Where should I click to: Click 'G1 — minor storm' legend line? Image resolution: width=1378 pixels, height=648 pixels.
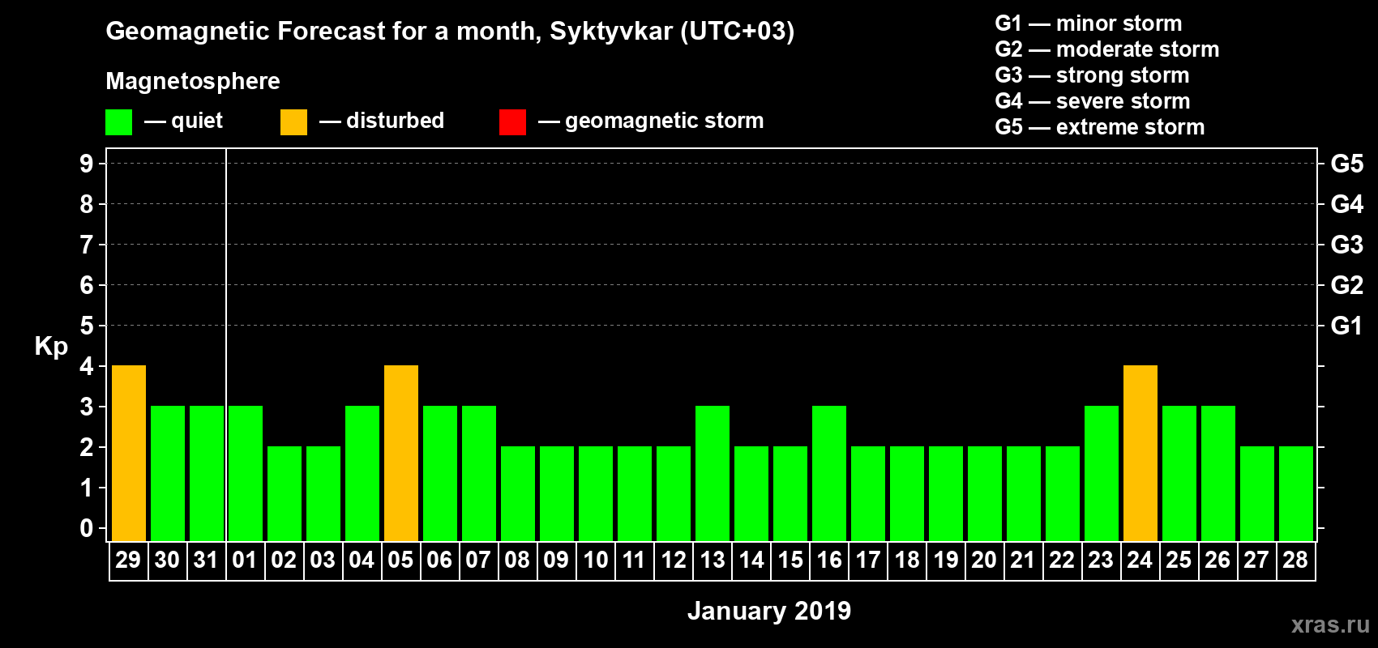pyautogui.click(x=1089, y=23)
